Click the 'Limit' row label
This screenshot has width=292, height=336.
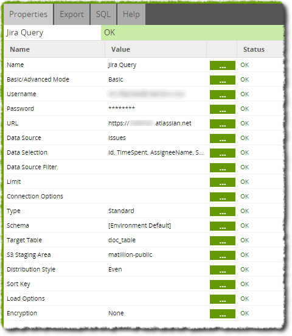click(x=14, y=182)
